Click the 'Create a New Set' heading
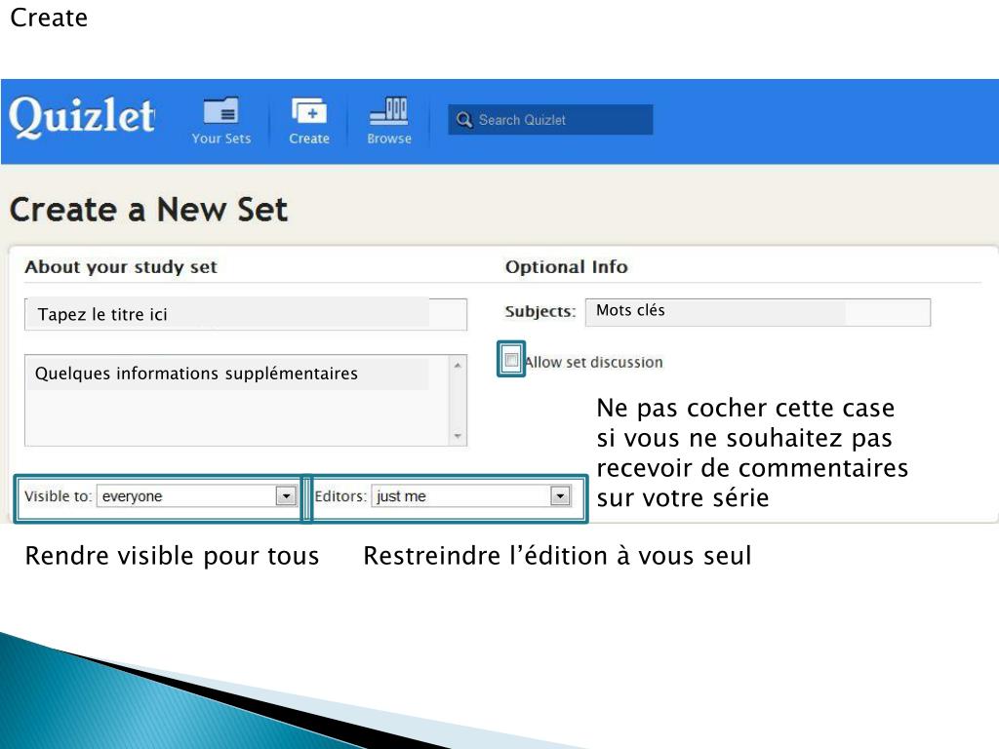This screenshot has height=749, width=999. point(148,210)
